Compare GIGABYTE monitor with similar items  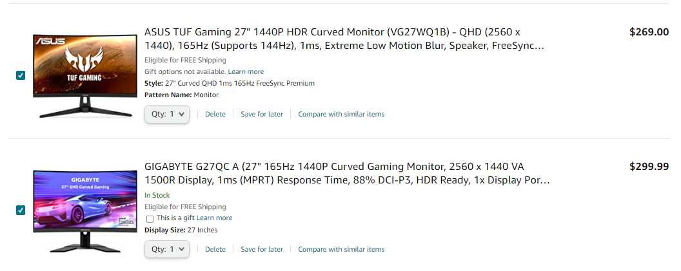click(341, 249)
